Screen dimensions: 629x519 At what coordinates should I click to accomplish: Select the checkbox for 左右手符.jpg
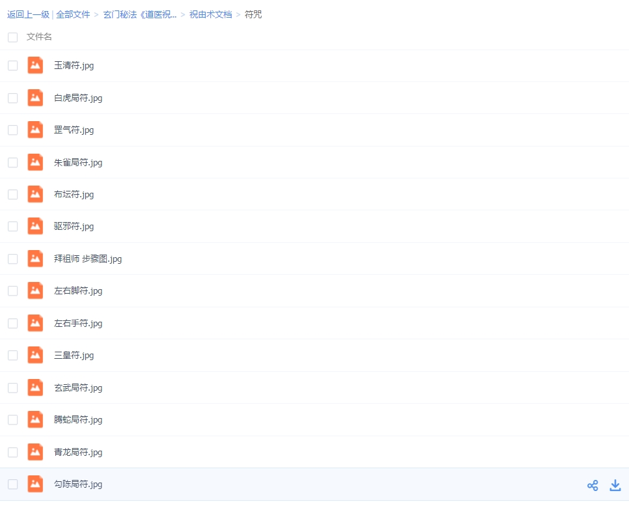(x=13, y=323)
